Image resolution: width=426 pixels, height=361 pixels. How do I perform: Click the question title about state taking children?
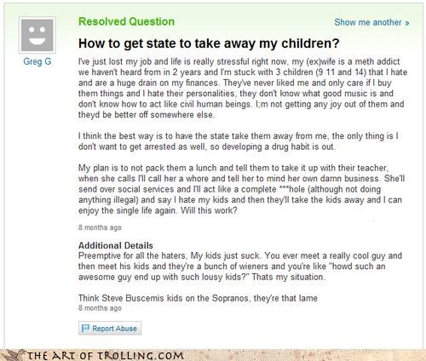coord(209,43)
